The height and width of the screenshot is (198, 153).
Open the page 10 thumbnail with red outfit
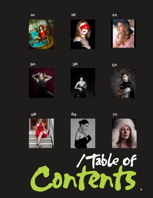point(41,34)
